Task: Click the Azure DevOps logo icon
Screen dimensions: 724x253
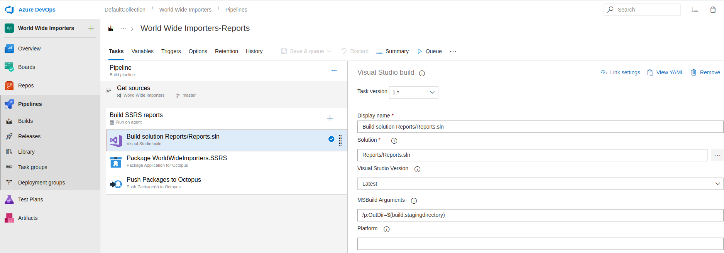Action: [x=9, y=10]
